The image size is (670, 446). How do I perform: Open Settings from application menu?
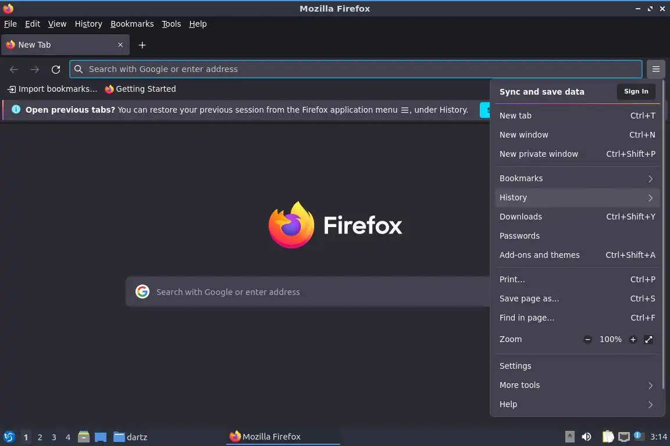(578, 366)
